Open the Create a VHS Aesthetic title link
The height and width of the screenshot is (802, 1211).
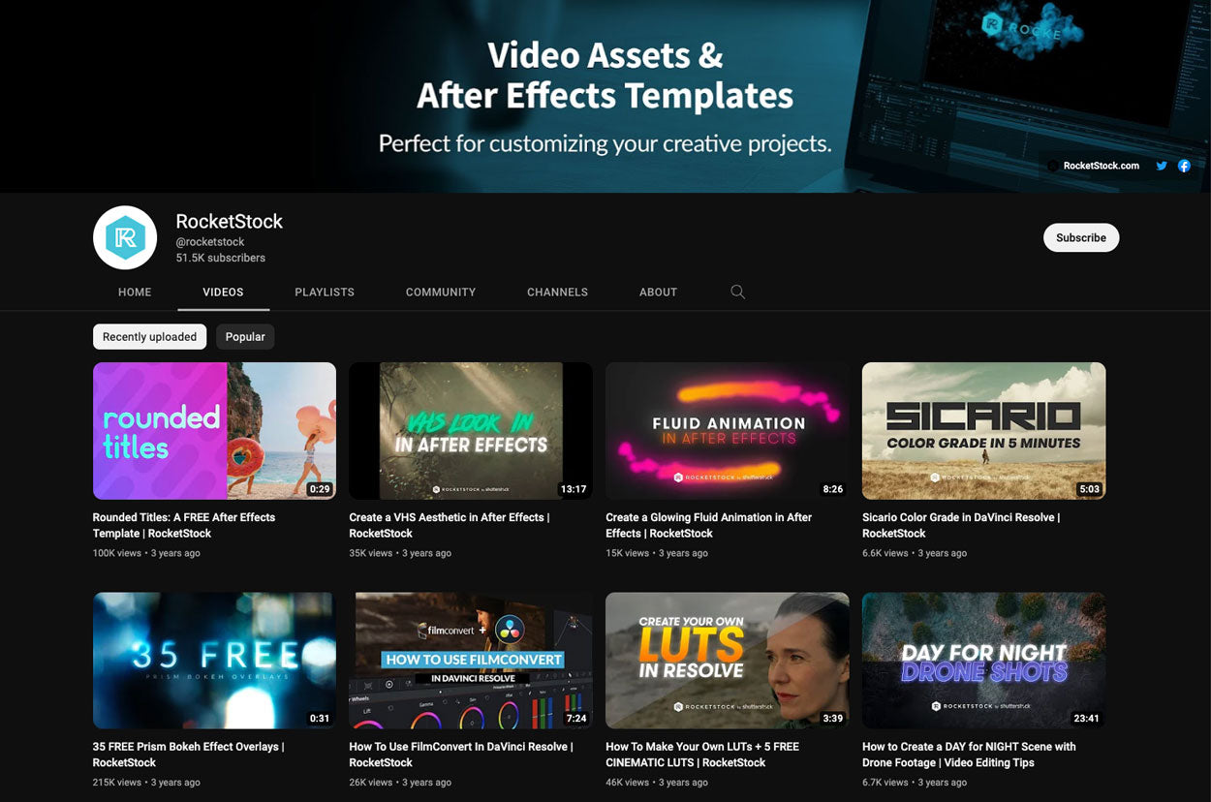point(450,525)
